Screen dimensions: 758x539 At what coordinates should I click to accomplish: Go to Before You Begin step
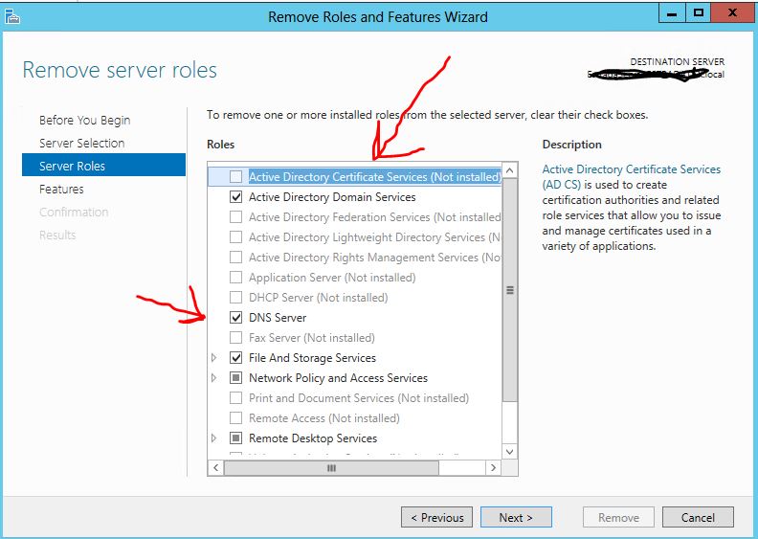84,120
